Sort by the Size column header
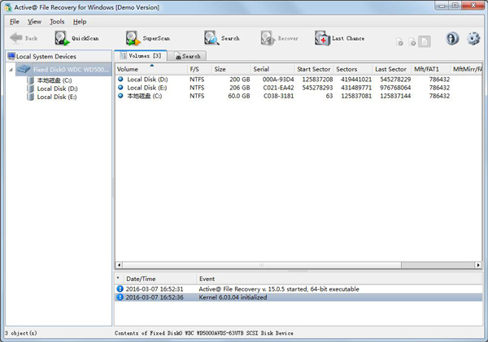The height and width of the screenshot is (342, 488). click(x=231, y=69)
